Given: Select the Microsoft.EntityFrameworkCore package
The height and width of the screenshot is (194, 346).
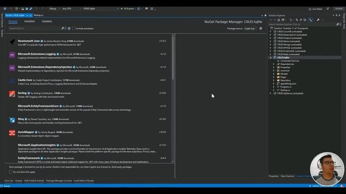Looking at the screenshot, I should tap(88, 108).
